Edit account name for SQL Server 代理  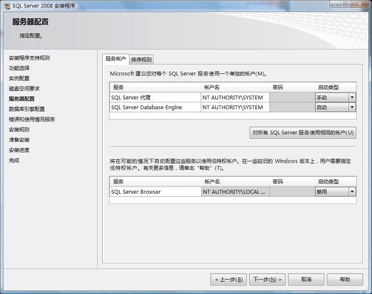tap(235, 97)
